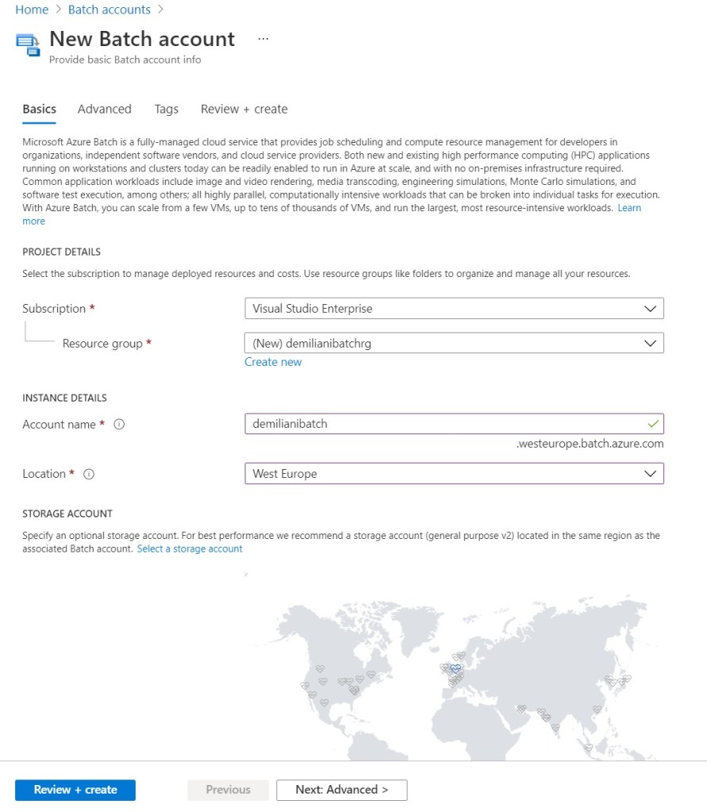The height and width of the screenshot is (812, 707).
Task: Click the Batch account icon beside title
Action: pyautogui.click(x=28, y=44)
